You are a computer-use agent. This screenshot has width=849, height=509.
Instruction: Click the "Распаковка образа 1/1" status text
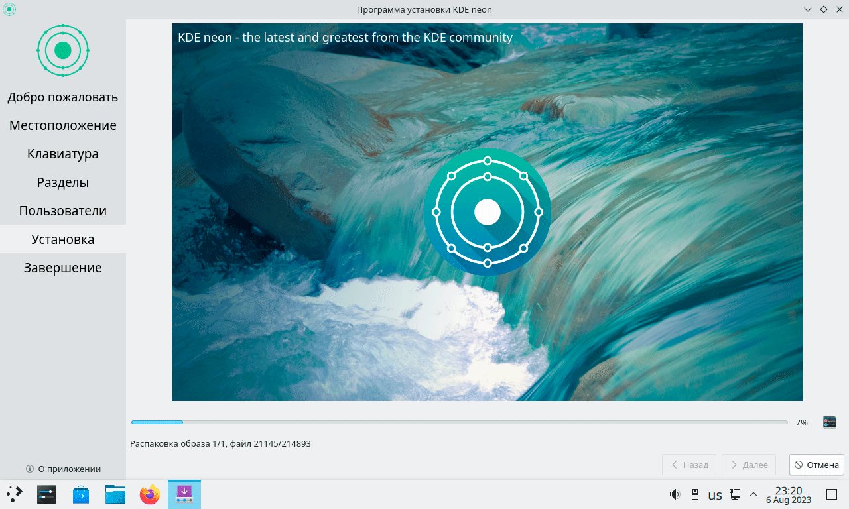220,443
